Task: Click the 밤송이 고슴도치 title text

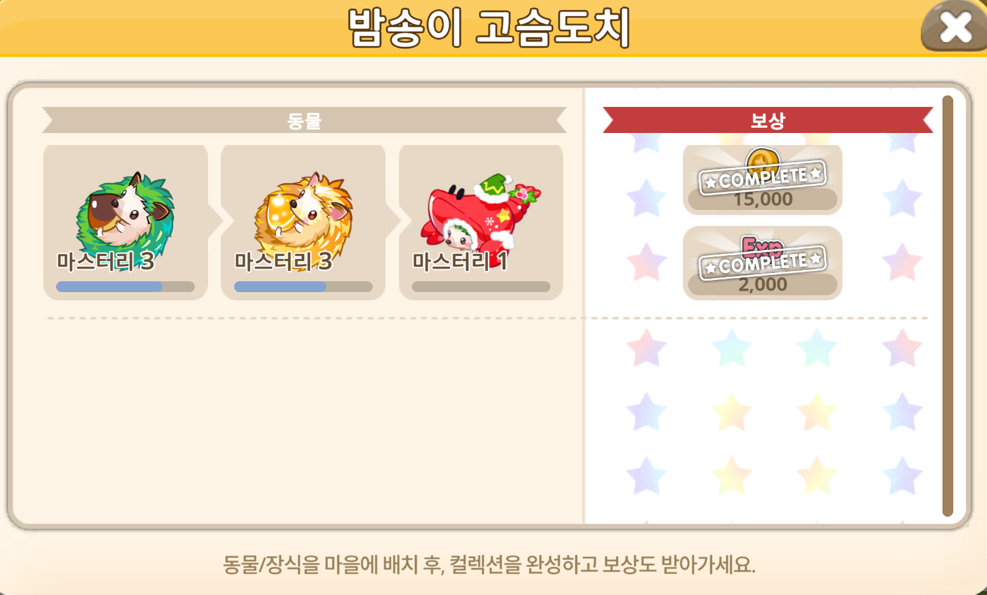Action: click(x=489, y=28)
